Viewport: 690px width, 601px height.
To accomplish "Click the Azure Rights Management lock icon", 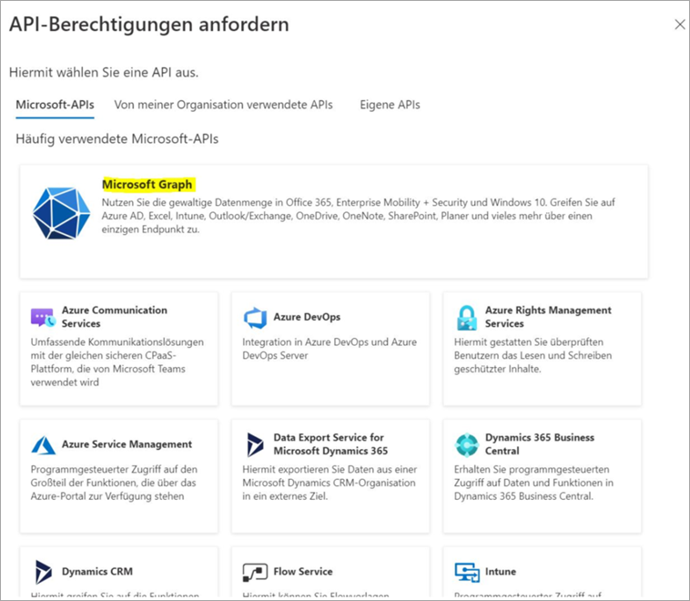I will pos(467,318).
